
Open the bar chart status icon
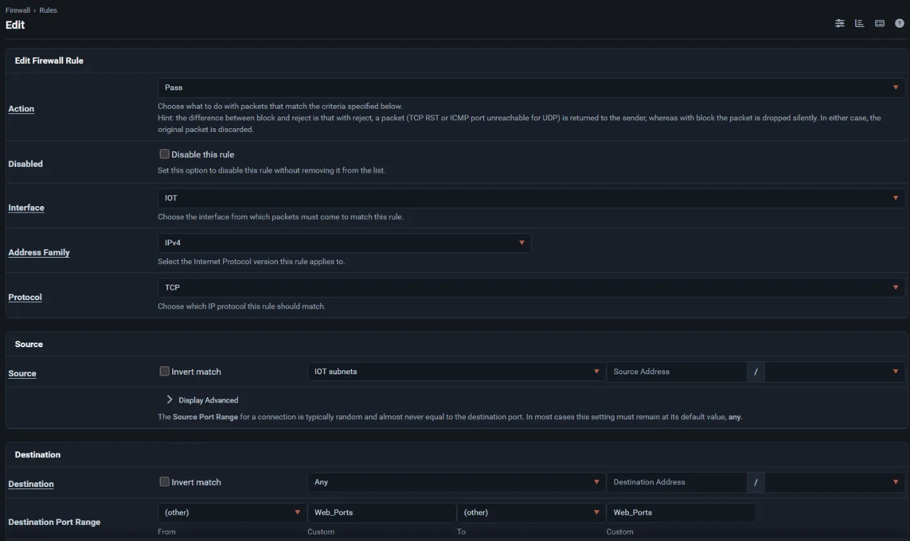point(859,23)
